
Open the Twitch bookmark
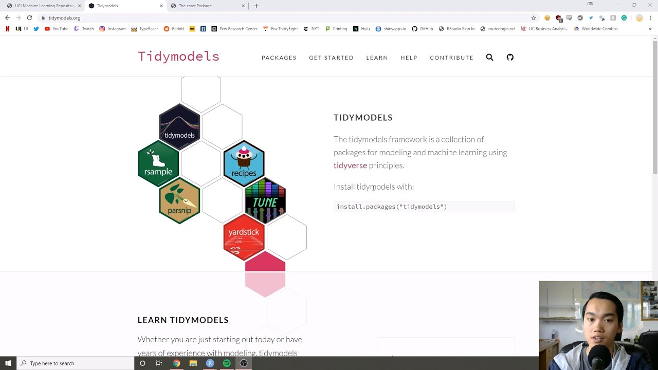(84, 29)
